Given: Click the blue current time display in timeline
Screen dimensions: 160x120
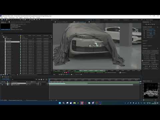Looking at the screenshot, I should (6, 79).
